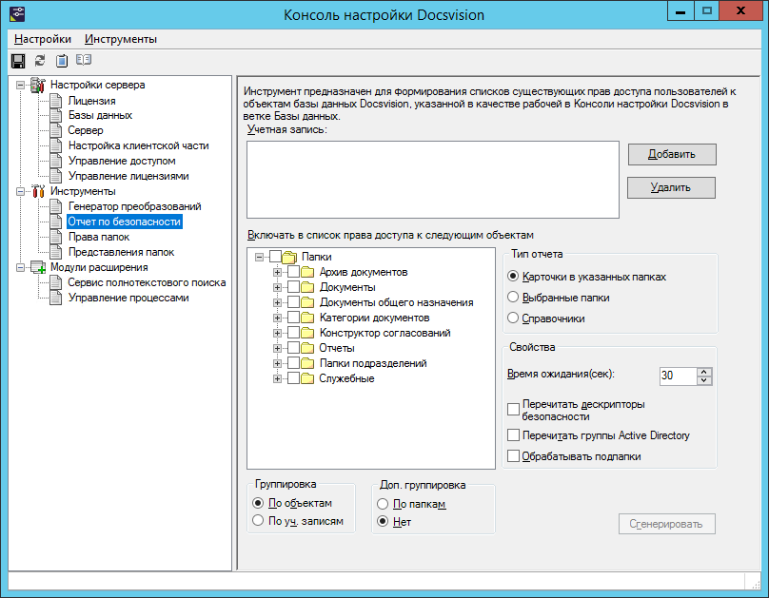This screenshot has height=598, width=769.
Task: Click the clipboard toolbar icon
Action: coord(62,61)
